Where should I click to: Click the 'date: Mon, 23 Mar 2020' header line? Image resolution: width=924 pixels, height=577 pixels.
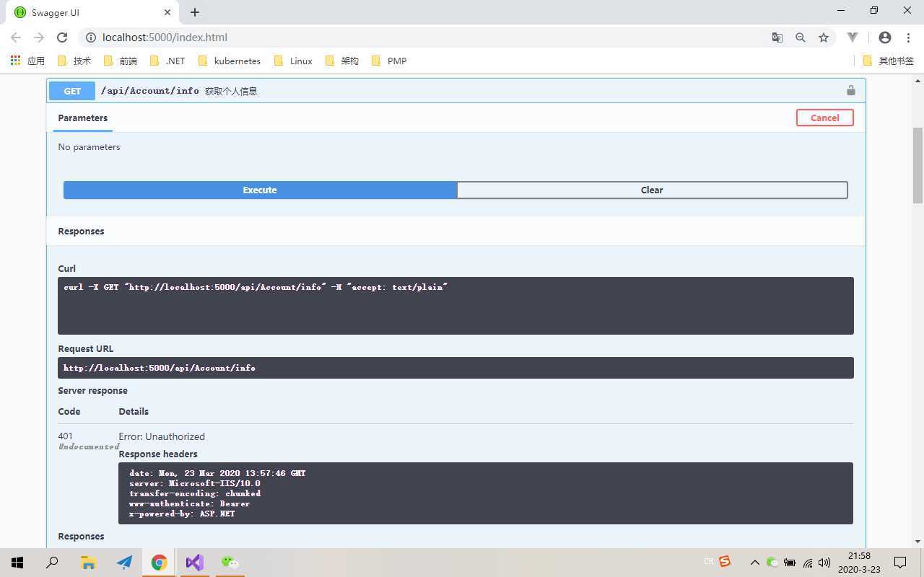(x=217, y=473)
